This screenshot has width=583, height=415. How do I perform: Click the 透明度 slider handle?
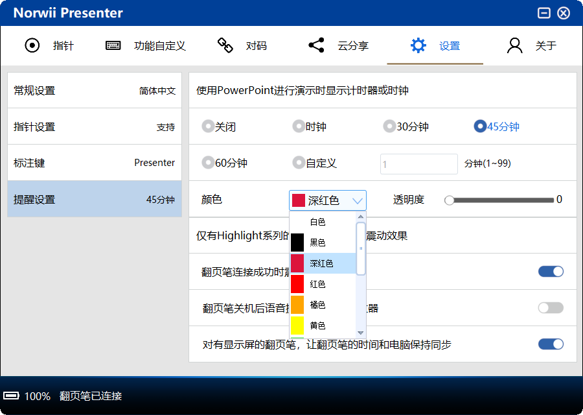[449, 200]
